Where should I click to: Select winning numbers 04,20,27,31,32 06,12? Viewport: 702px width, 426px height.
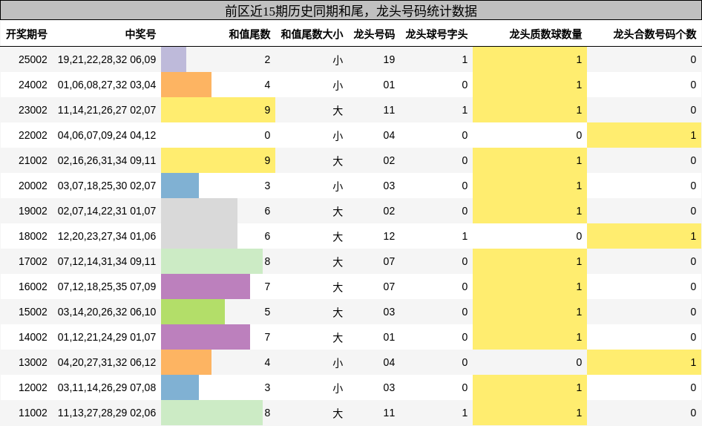click(107, 362)
